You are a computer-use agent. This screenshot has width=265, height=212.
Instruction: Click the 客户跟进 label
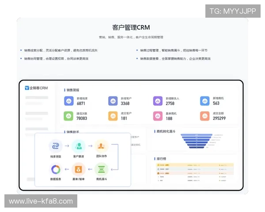click(79, 156)
